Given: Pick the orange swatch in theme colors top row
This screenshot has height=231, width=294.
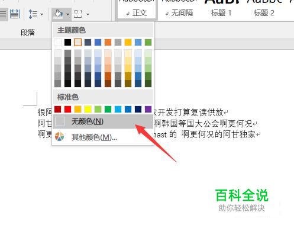Looking at the screenshot, I should point(108,42).
